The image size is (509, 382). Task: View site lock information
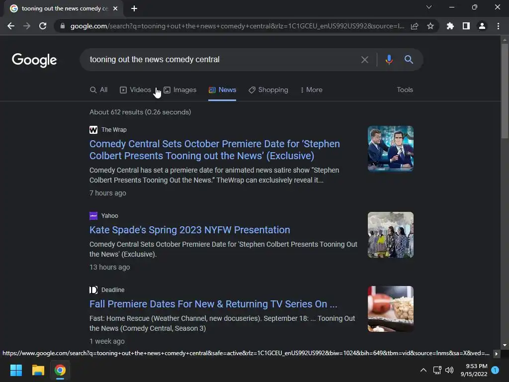point(62,26)
